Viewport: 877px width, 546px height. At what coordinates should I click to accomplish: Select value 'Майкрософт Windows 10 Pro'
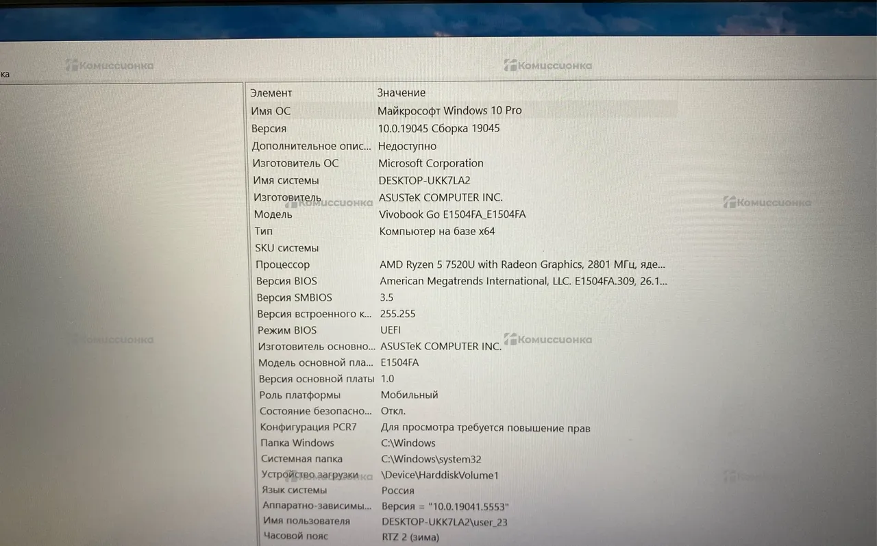tap(449, 110)
